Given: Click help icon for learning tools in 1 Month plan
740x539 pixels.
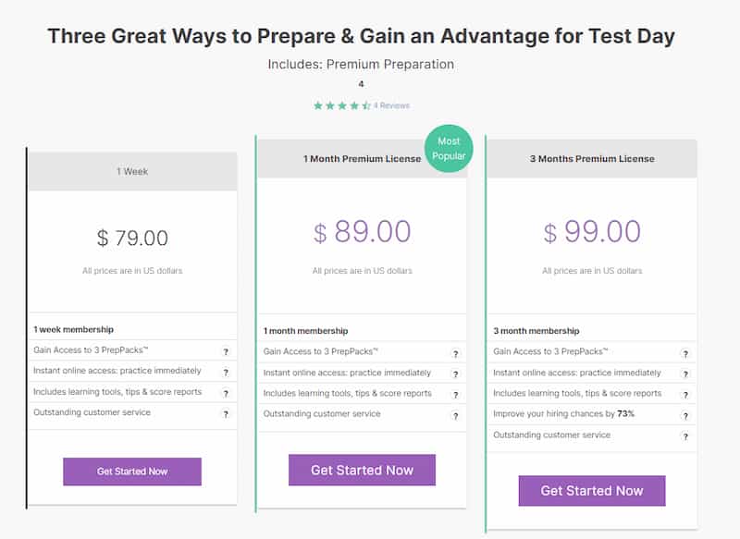Looking at the screenshot, I should tap(455, 394).
